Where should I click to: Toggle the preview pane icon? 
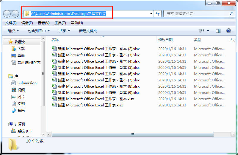click(218, 31)
